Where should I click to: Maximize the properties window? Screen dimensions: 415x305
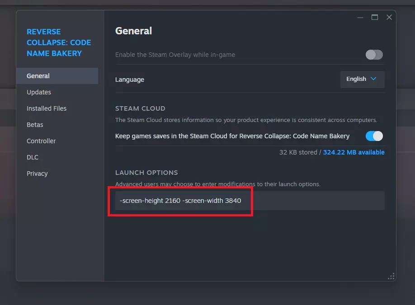tap(374, 18)
